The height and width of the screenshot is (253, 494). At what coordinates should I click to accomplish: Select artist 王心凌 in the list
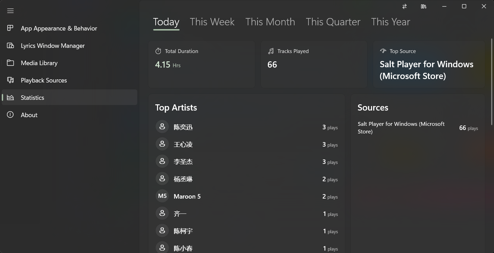pos(183,145)
